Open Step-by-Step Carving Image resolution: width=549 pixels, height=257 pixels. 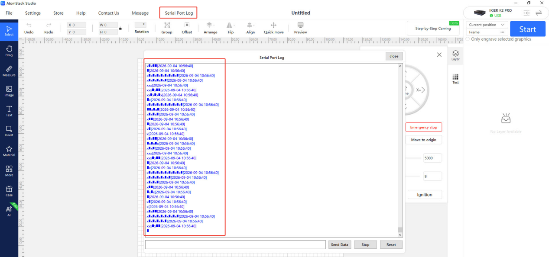coord(433,29)
